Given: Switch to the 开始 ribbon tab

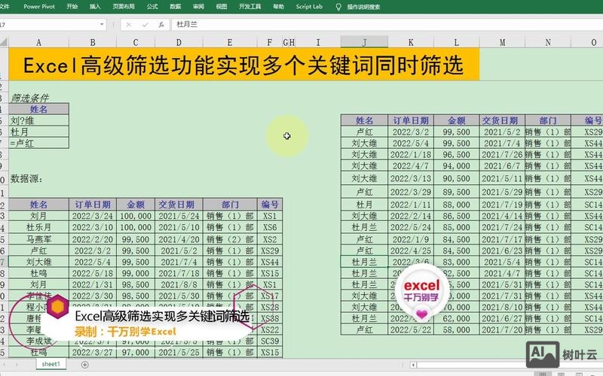Looking at the screenshot, I should [72, 7].
